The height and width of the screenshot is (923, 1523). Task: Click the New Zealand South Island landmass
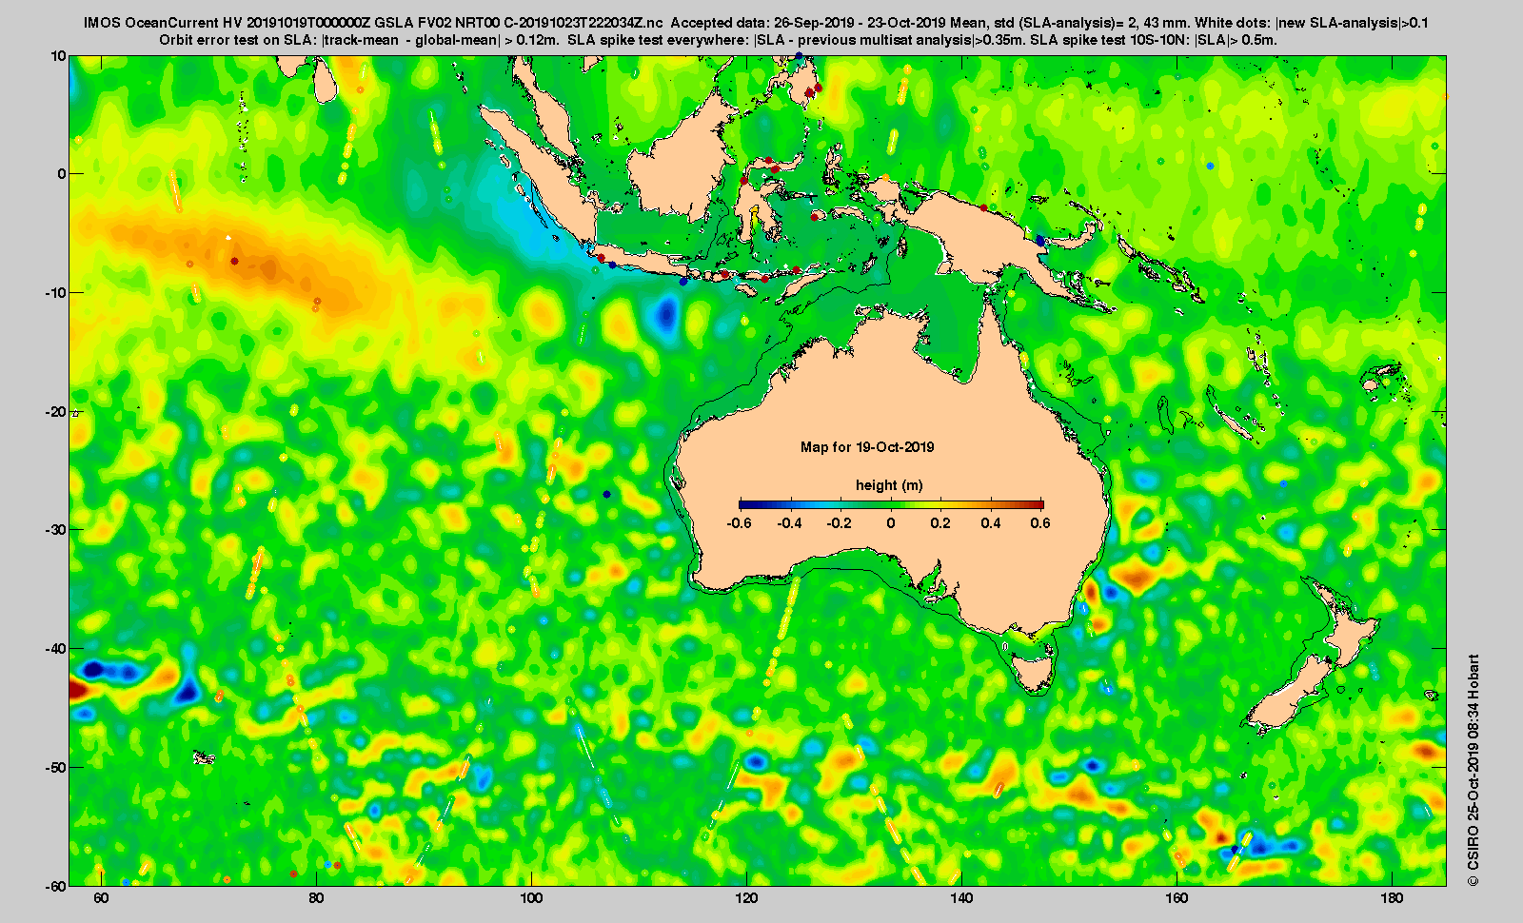coord(1290,697)
